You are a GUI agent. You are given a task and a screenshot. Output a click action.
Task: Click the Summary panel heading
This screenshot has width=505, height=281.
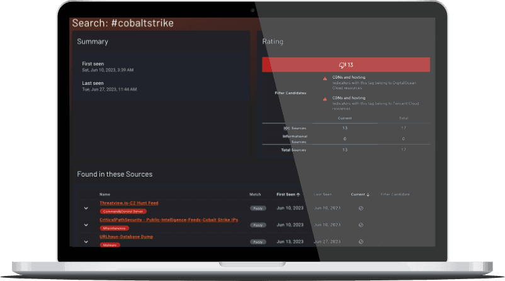click(x=93, y=41)
